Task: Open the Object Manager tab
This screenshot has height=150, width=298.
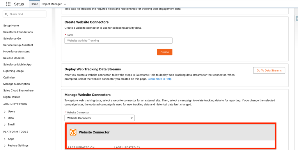Action: pyautogui.click(x=52, y=4)
